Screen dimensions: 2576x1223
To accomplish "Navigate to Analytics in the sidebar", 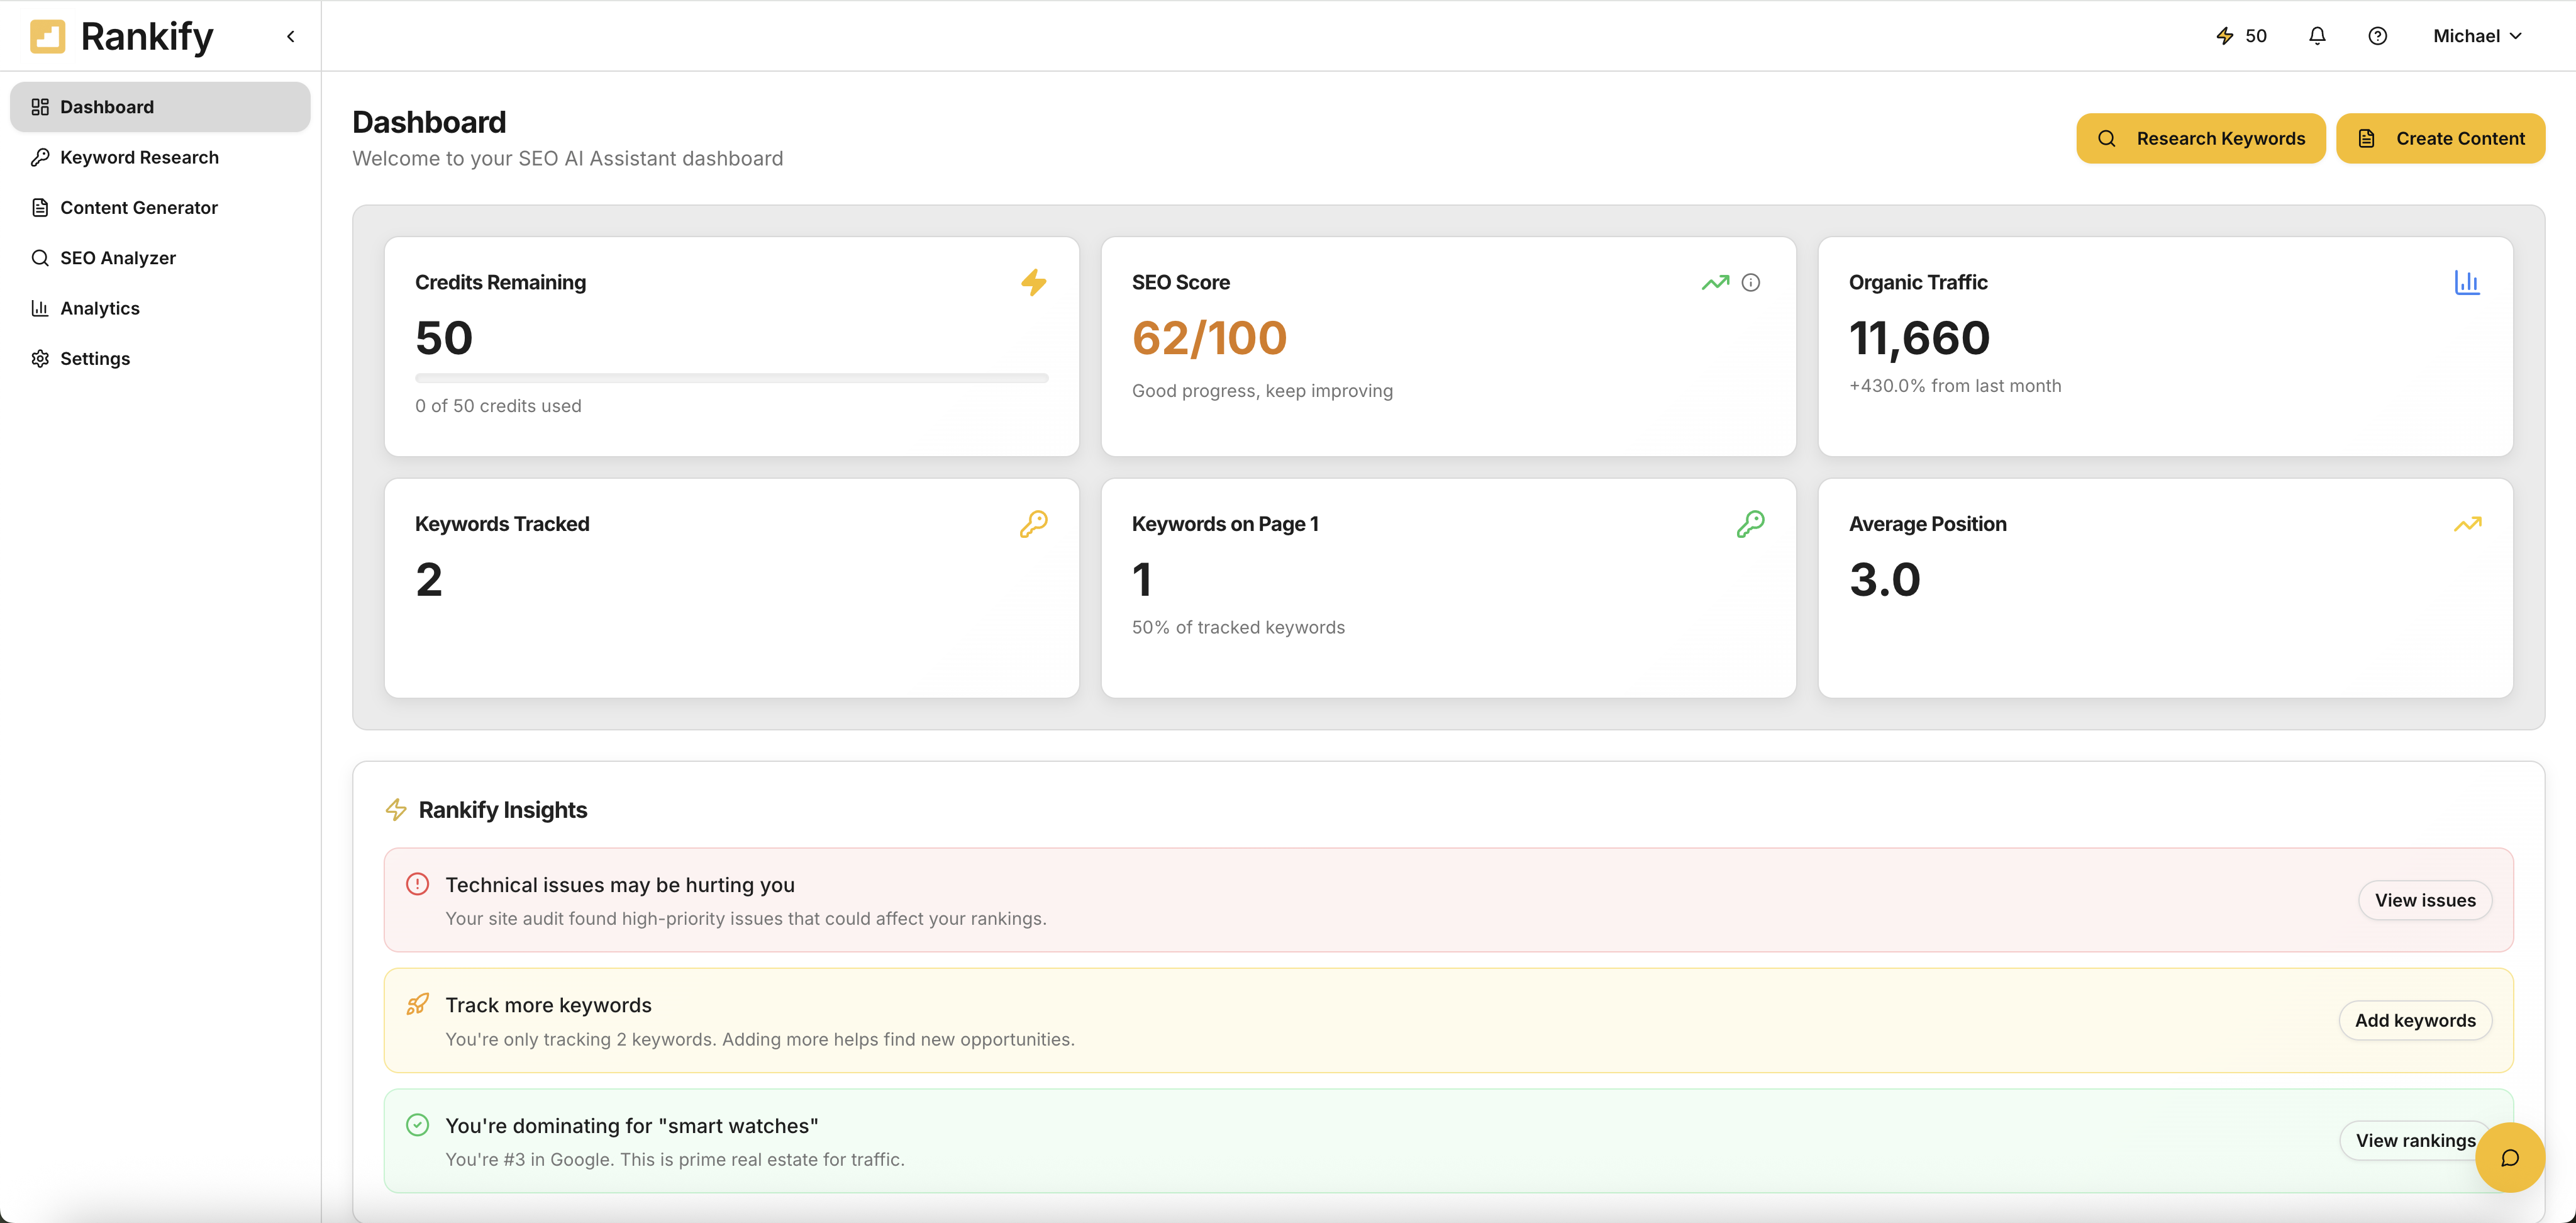I will coord(100,308).
